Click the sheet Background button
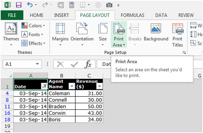203x133 pixels. (x=156, y=32)
